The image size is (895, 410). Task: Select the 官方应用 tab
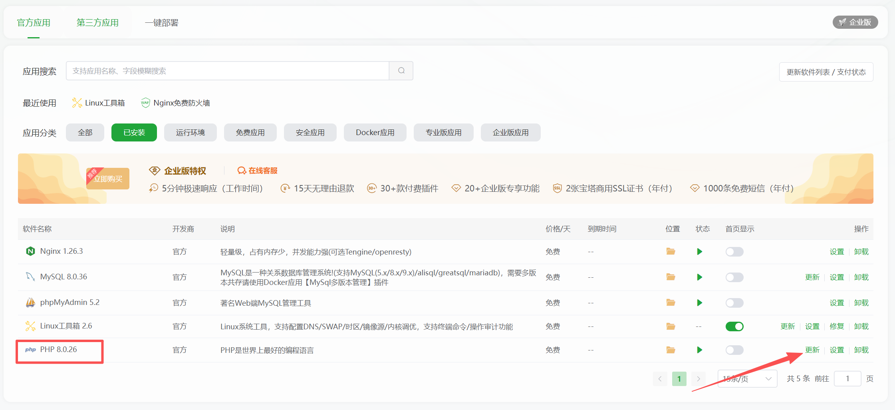point(34,23)
